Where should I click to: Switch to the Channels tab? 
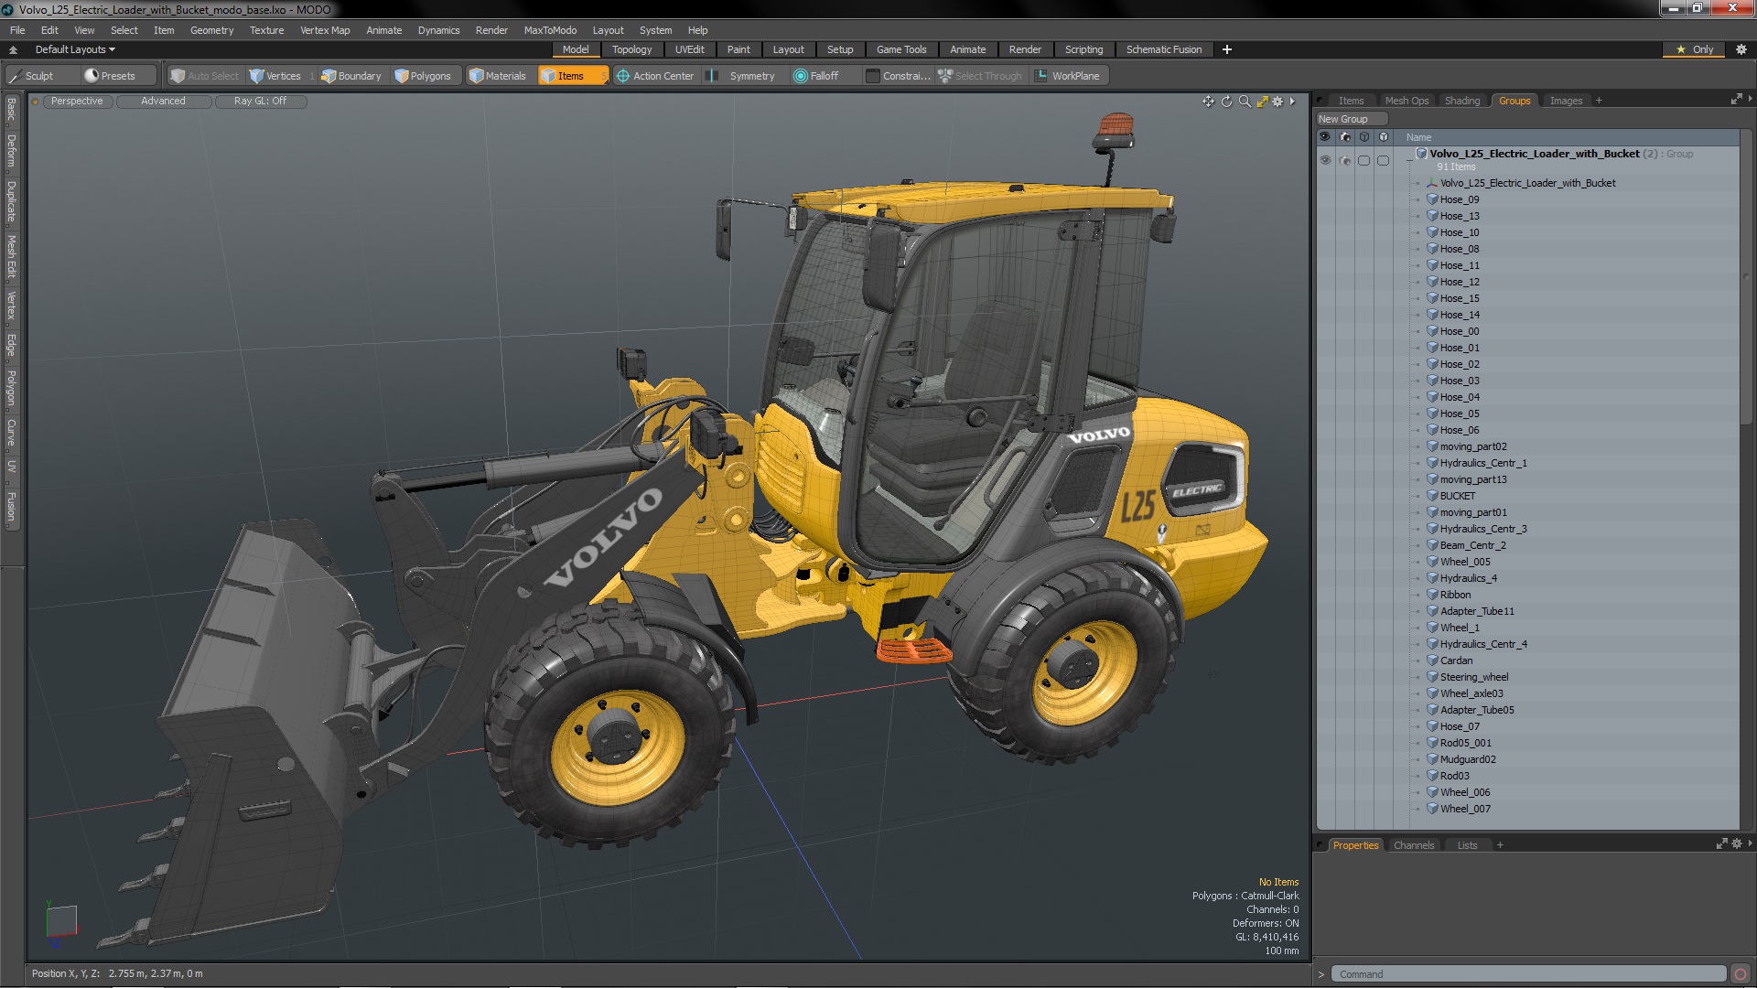[x=1413, y=845]
